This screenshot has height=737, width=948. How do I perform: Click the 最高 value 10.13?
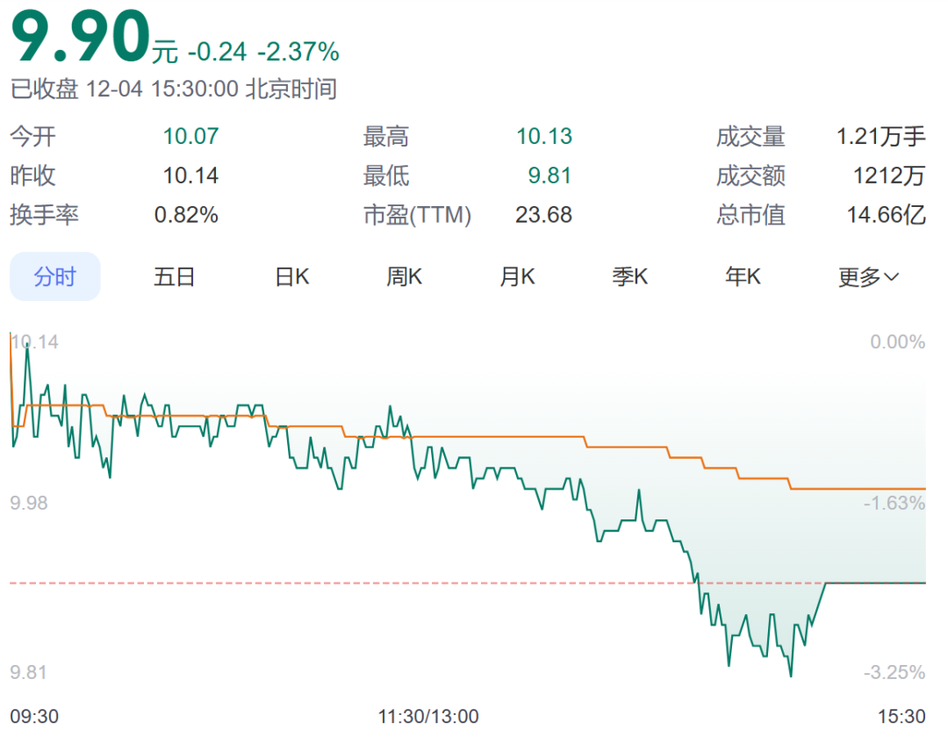[x=544, y=137]
